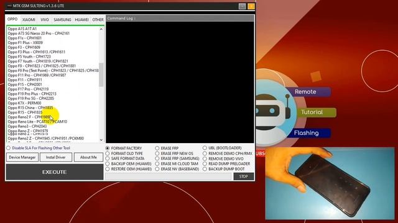Screen dimensions: 398x223
Task: Choose UBL (BOOTLOADER) option
Action: (x=222, y=148)
